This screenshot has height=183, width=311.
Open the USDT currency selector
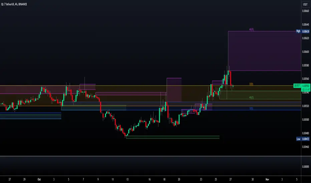click(x=305, y=4)
